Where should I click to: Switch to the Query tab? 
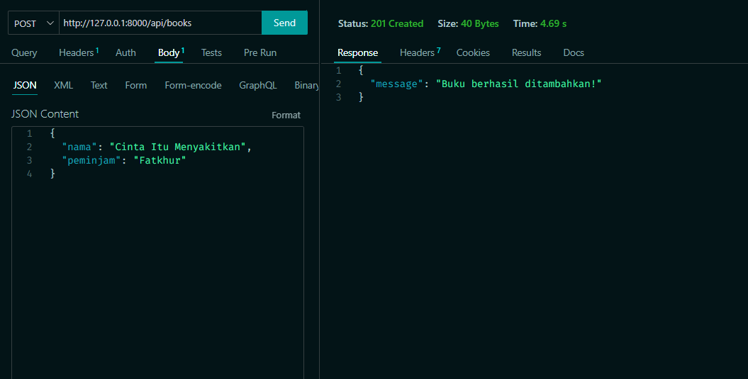24,52
